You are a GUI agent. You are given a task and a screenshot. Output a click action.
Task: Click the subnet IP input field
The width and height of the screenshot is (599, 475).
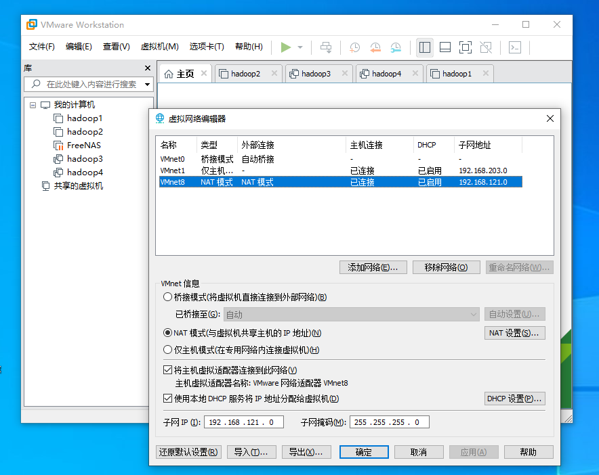[x=244, y=422]
